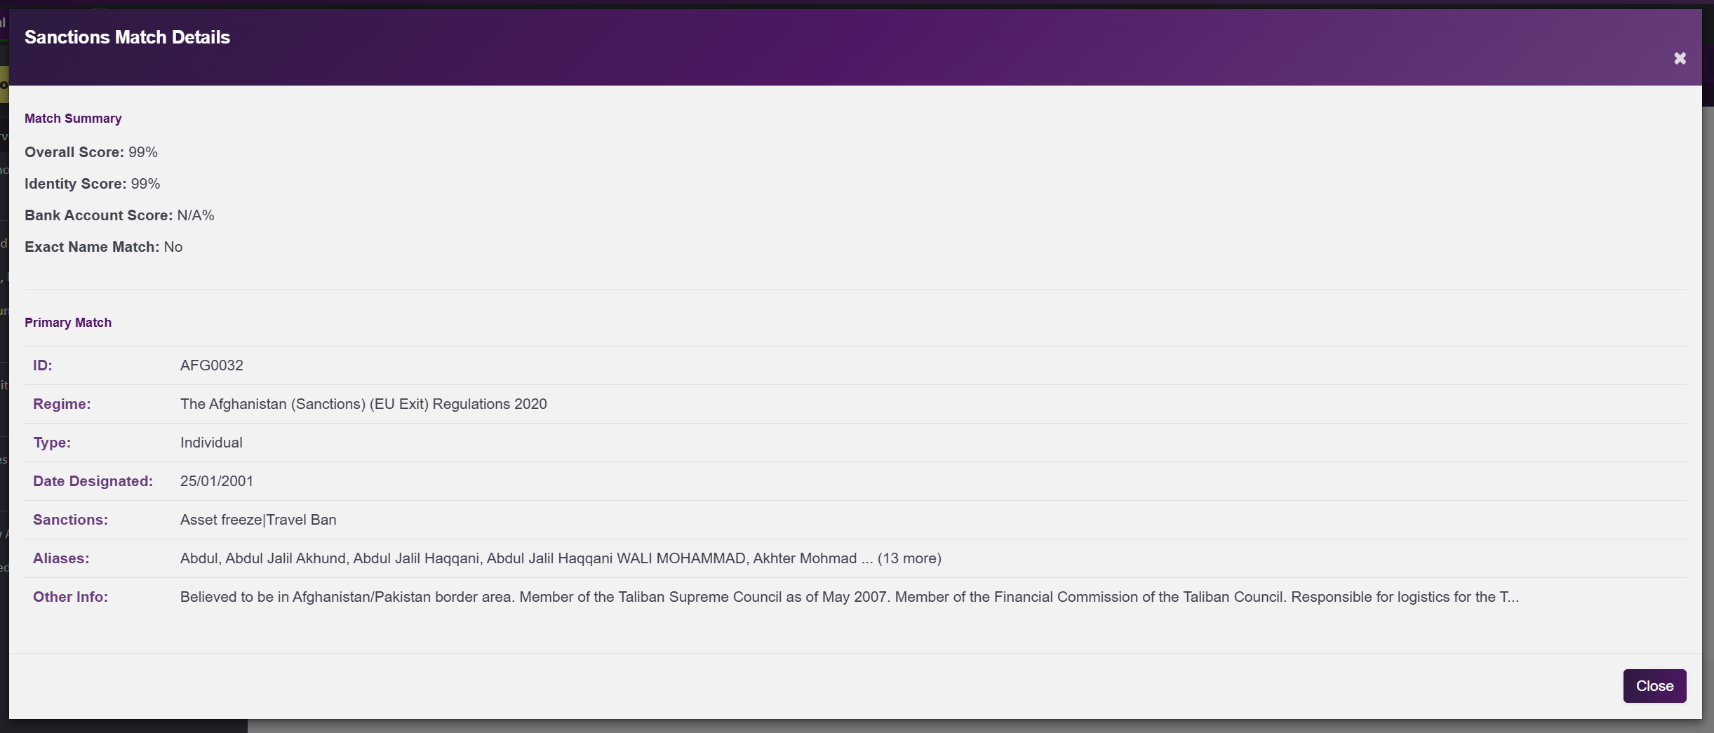Dismiss the dialog using the X icon

click(1679, 58)
